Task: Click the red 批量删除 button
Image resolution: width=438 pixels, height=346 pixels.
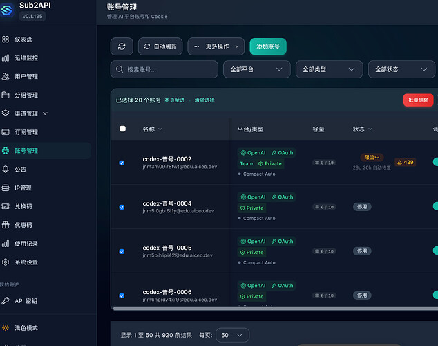Action: [418, 100]
